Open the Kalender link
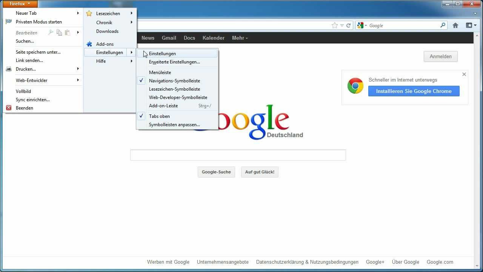 point(214,38)
